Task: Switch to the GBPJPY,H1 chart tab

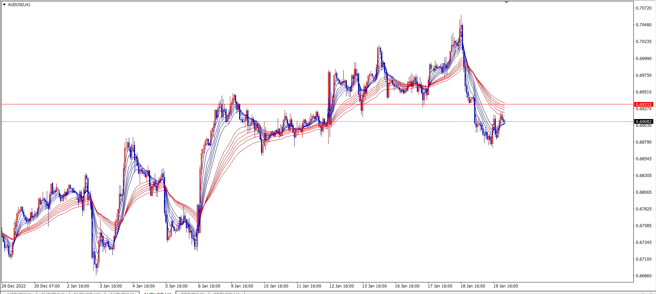Action: click(x=192, y=293)
